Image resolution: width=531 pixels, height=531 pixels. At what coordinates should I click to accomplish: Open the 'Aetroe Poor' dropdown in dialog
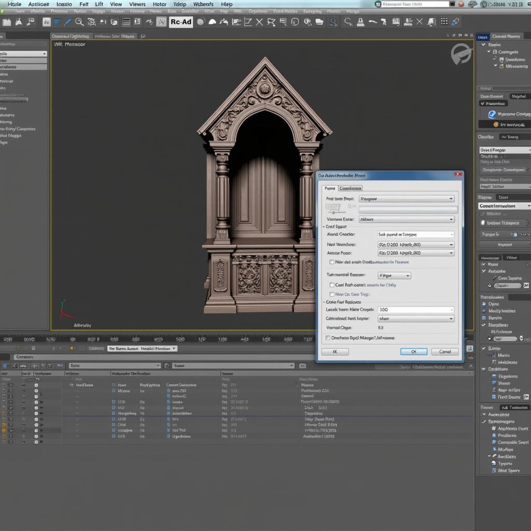[x=416, y=253]
